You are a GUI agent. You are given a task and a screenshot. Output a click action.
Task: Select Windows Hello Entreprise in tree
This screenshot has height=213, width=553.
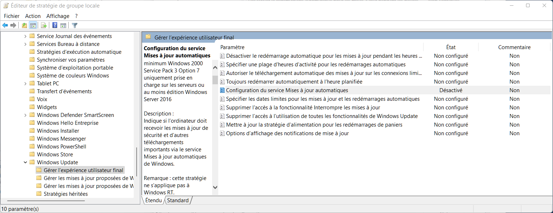[68, 123]
